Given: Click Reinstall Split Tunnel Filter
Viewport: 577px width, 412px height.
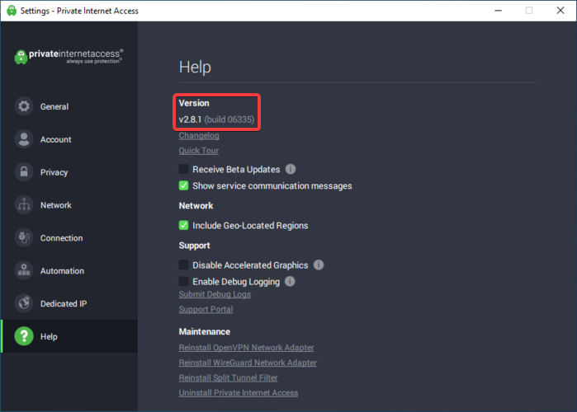Looking at the screenshot, I should (x=228, y=377).
